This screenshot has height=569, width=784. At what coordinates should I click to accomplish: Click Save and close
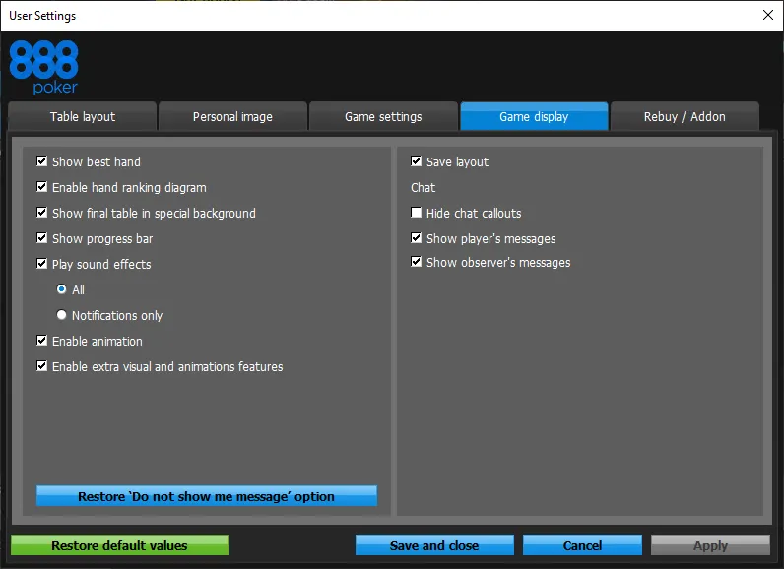tap(434, 545)
